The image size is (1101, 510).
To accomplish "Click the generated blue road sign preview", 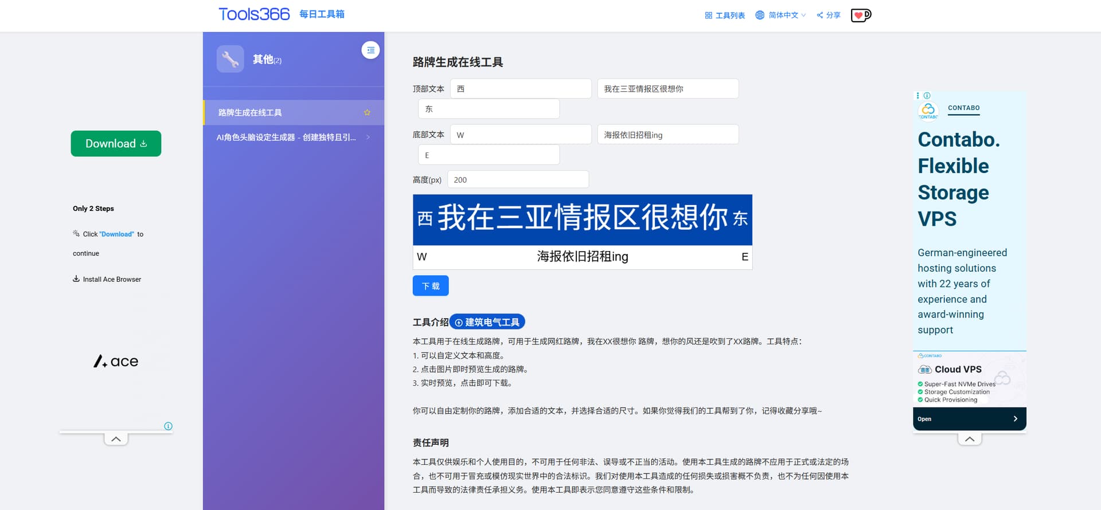I will [582, 220].
